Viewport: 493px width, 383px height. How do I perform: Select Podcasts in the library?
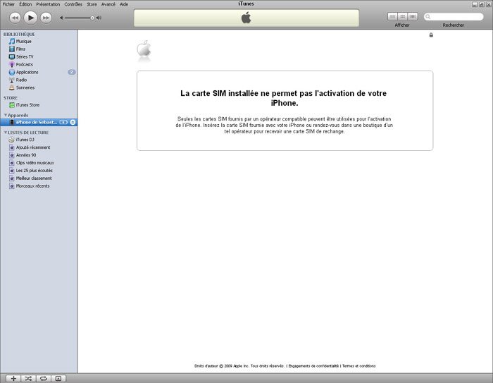(x=39, y=64)
